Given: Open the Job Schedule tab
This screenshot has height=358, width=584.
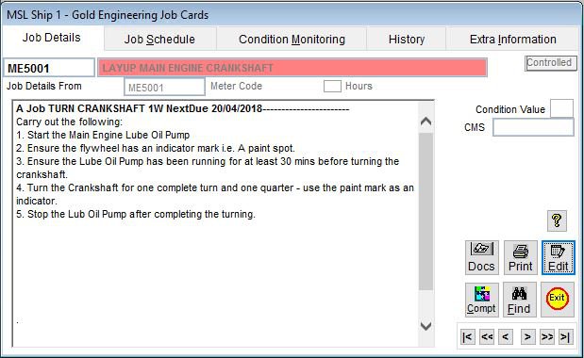Looking at the screenshot, I should (159, 39).
